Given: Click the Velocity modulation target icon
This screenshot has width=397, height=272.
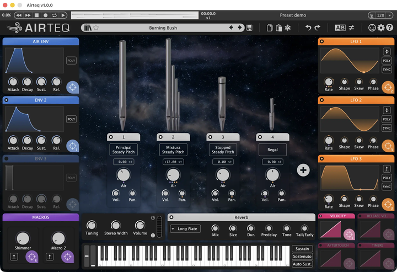Looking at the screenshot, I should click(x=349, y=234).
